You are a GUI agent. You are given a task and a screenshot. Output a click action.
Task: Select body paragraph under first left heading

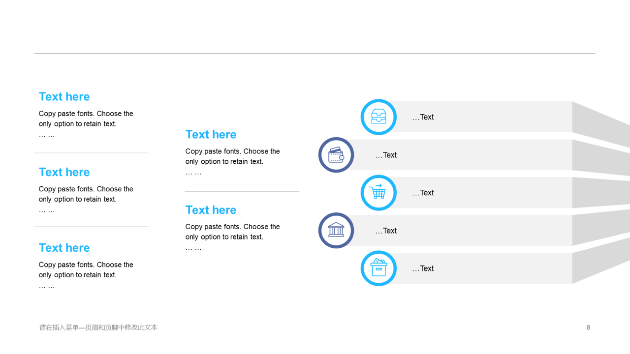tap(86, 119)
